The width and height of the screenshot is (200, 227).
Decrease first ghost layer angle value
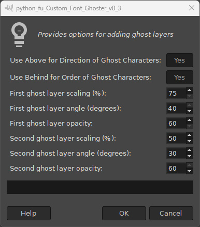tap(190, 111)
